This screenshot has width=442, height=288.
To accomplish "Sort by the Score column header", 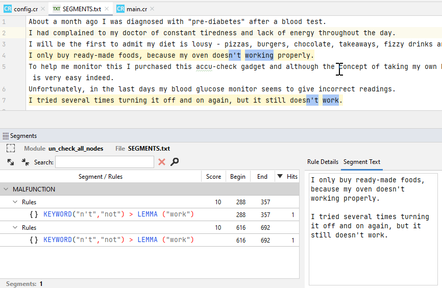I will [x=213, y=177].
